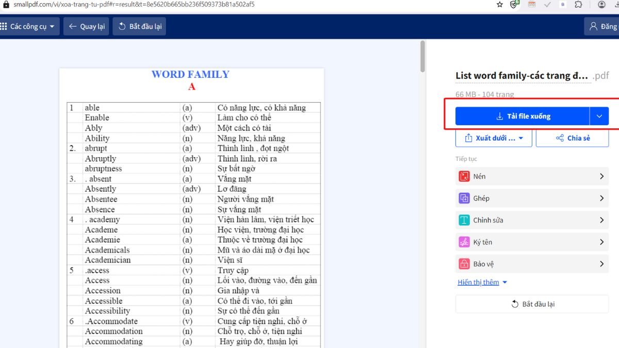
Task: Go back with the Quay lại button
Action: (x=86, y=26)
